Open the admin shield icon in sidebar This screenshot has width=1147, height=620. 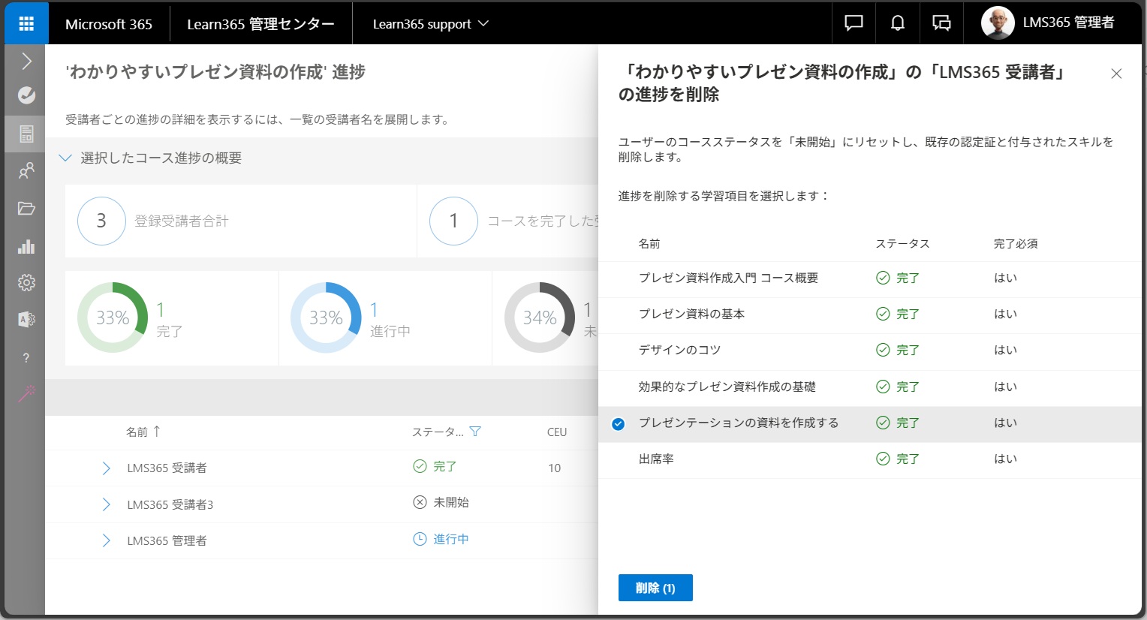26,320
